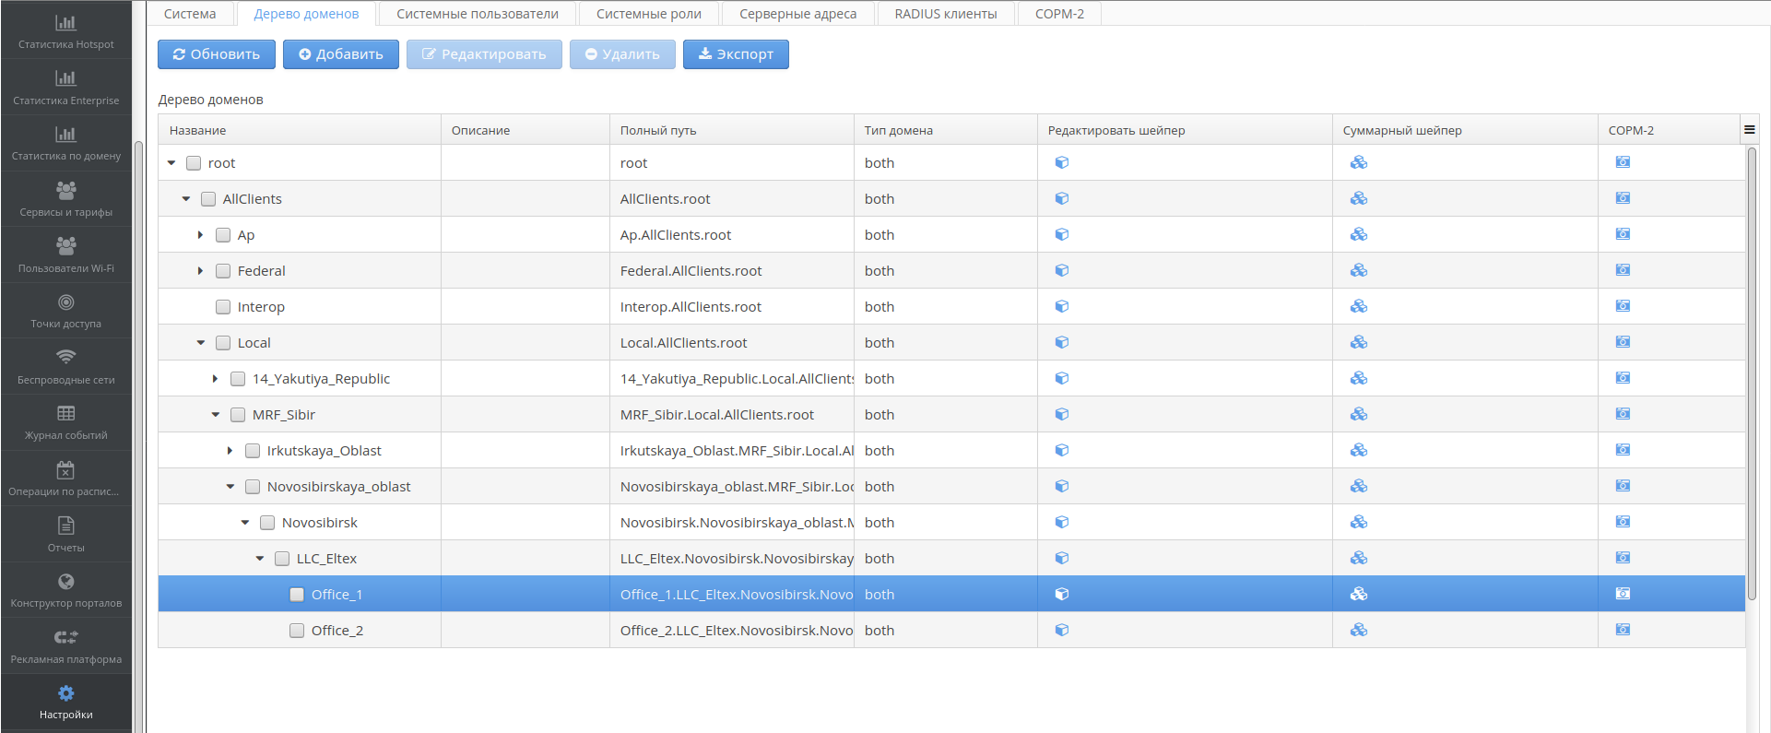The width and height of the screenshot is (1771, 733).
Task: View summary shaper for Local row
Action: coord(1359,342)
